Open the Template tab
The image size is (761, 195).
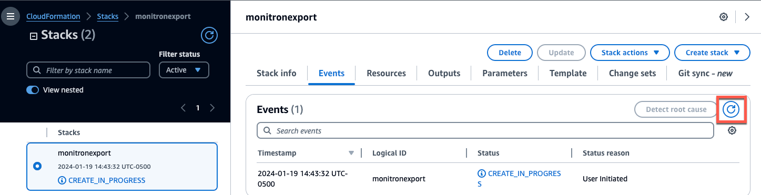[568, 73]
